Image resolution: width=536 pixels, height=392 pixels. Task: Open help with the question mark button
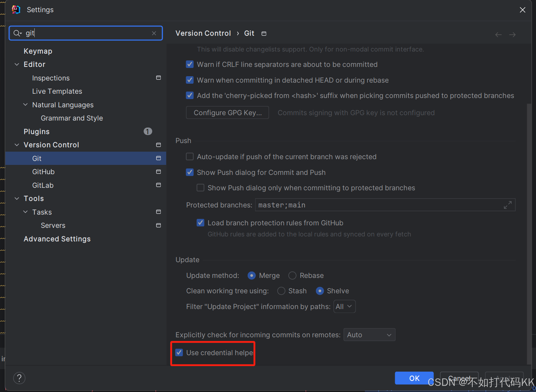(19, 378)
